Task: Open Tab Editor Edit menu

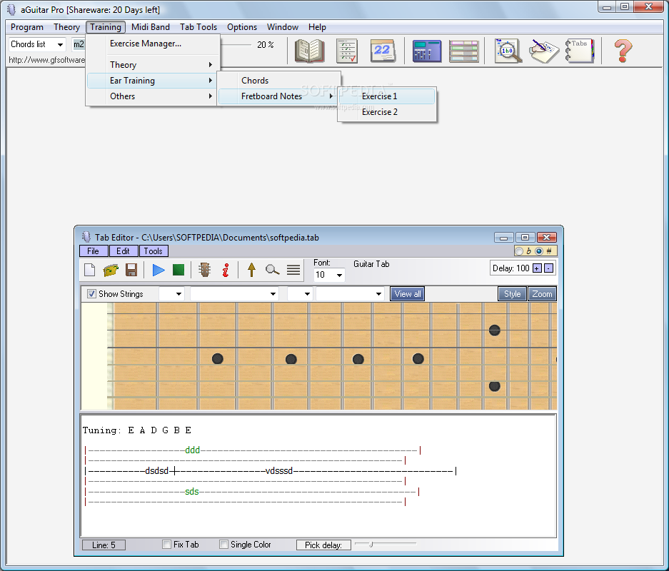Action: point(124,251)
